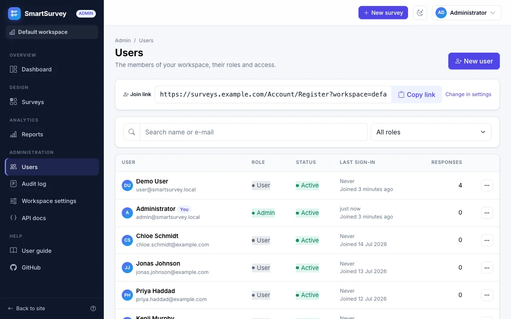Click the Workspace settings sliders icon
The image size is (511, 319).
click(x=14, y=201)
